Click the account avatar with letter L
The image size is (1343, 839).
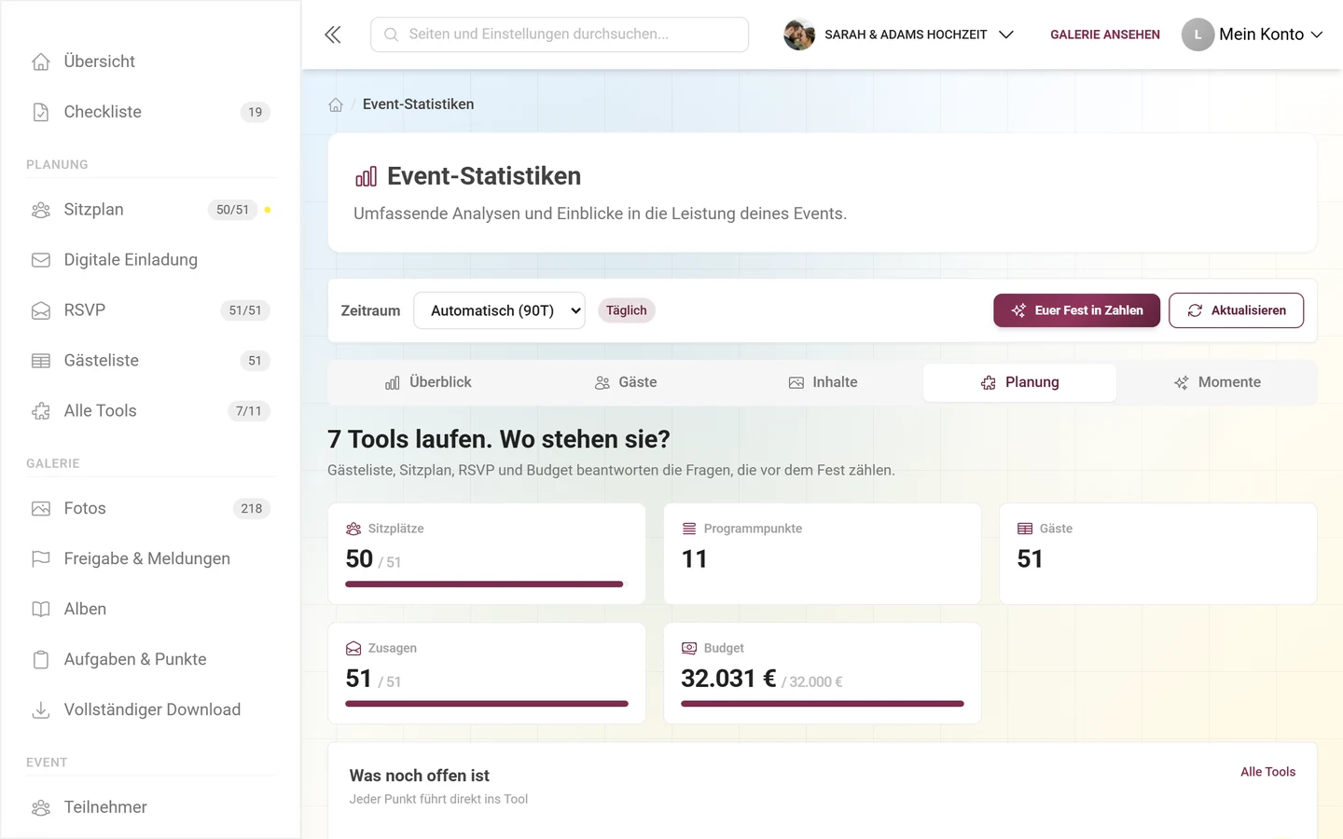1198,34
